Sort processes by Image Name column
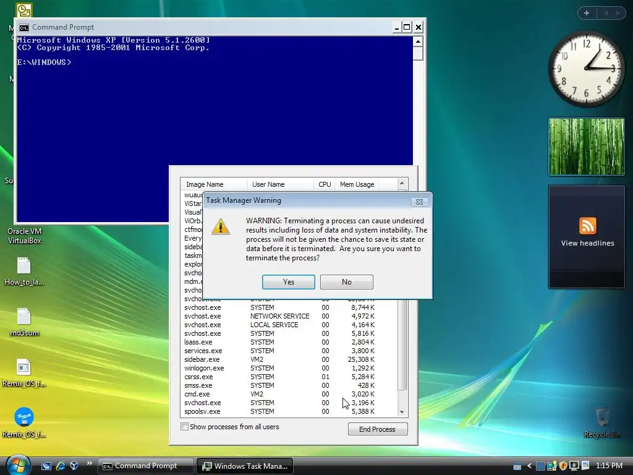 [213, 184]
